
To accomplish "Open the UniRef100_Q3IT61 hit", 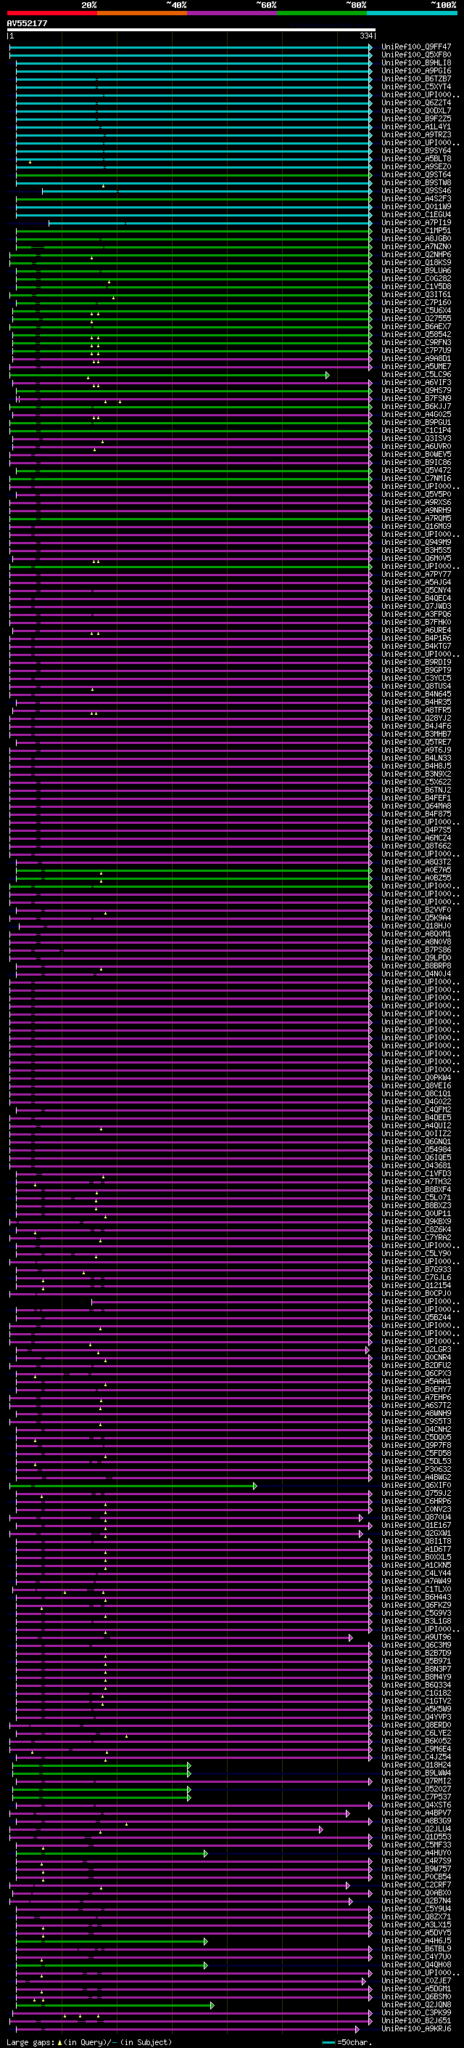I will pyautogui.click(x=416, y=294).
